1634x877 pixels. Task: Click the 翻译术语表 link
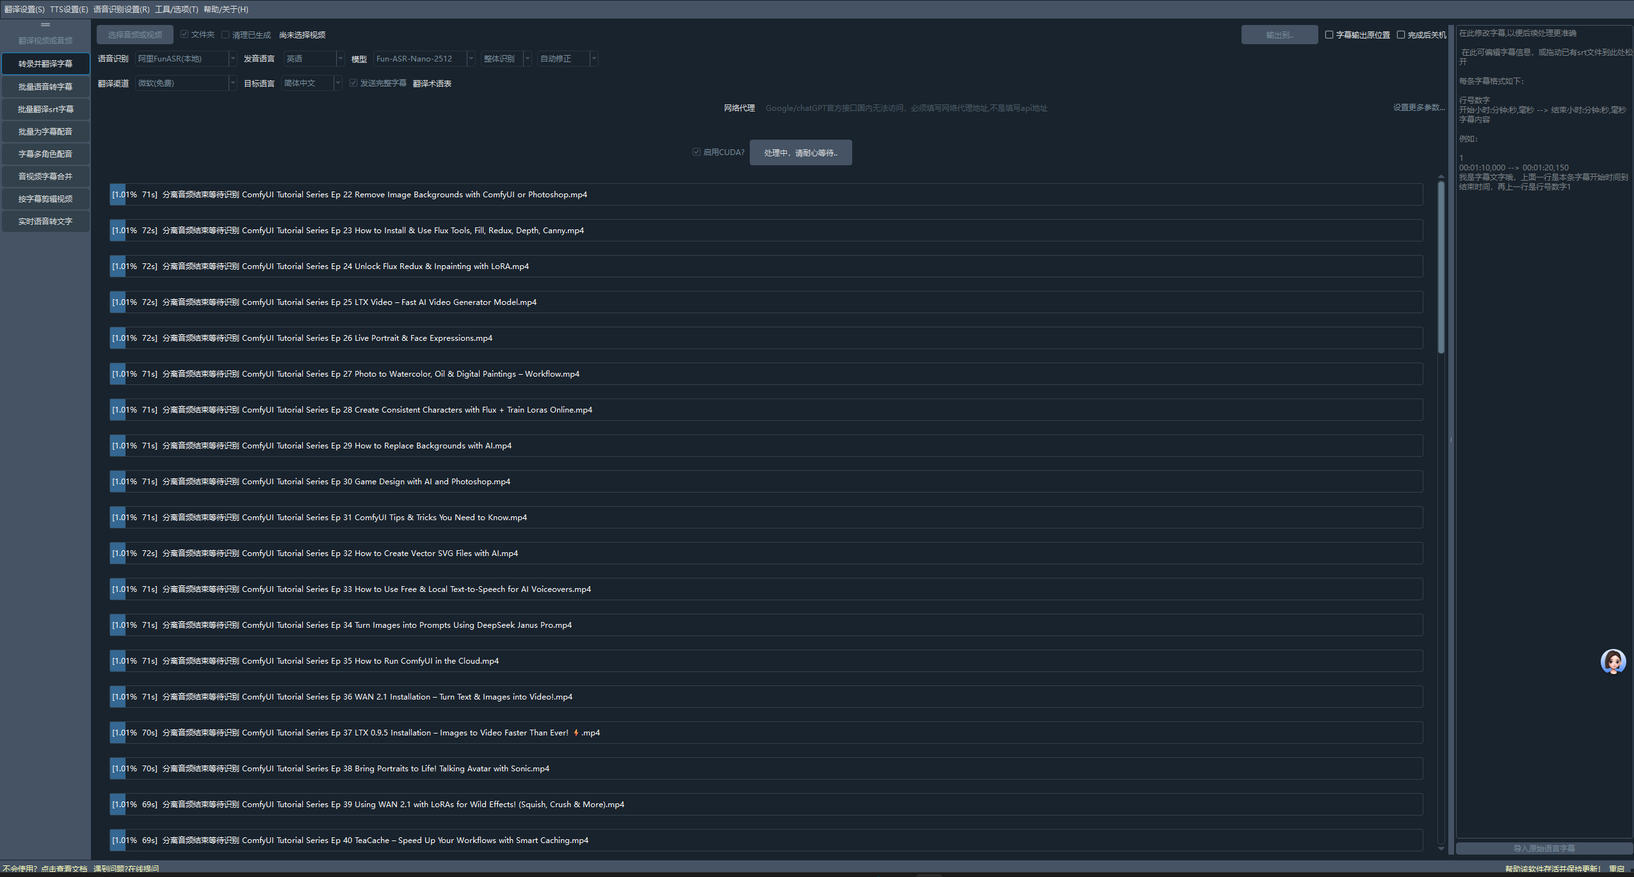pyautogui.click(x=432, y=83)
